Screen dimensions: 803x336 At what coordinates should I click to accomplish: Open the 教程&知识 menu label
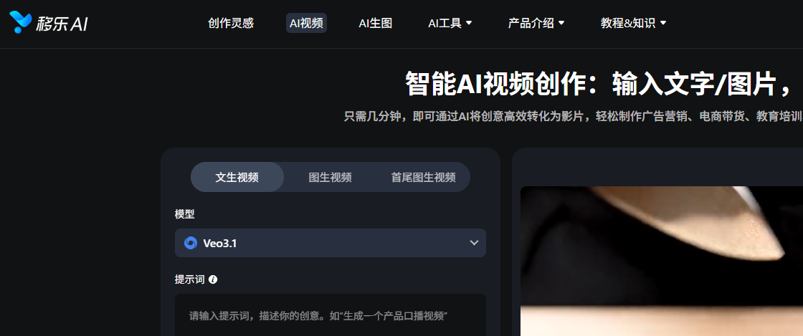tap(628, 23)
